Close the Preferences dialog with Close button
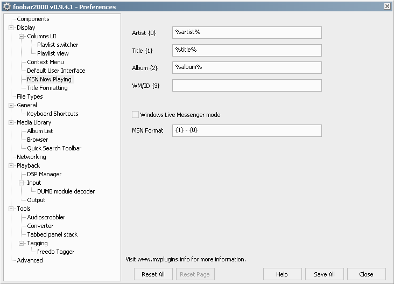The width and height of the screenshot is (394, 284). tap(366, 274)
